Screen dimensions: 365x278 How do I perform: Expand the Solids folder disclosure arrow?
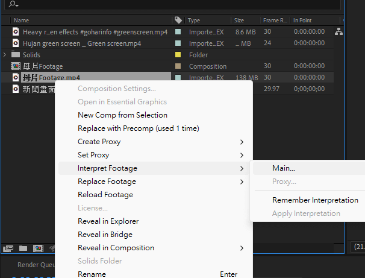click(5, 55)
